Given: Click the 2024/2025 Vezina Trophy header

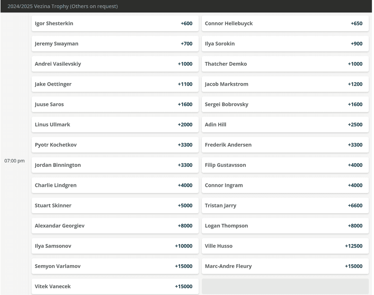Looking at the screenshot, I should [x=186, y=6].
